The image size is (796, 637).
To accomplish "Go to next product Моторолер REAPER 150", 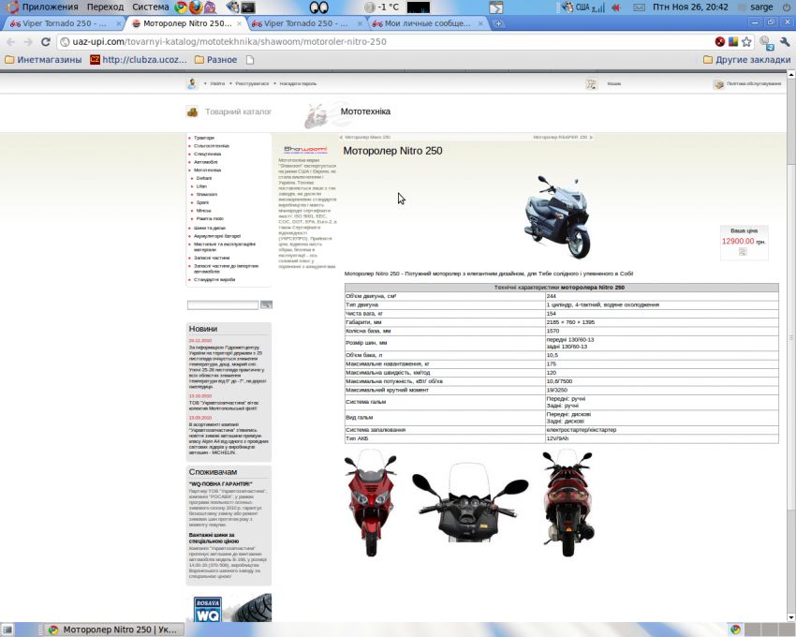I will [x=560, y=137].
